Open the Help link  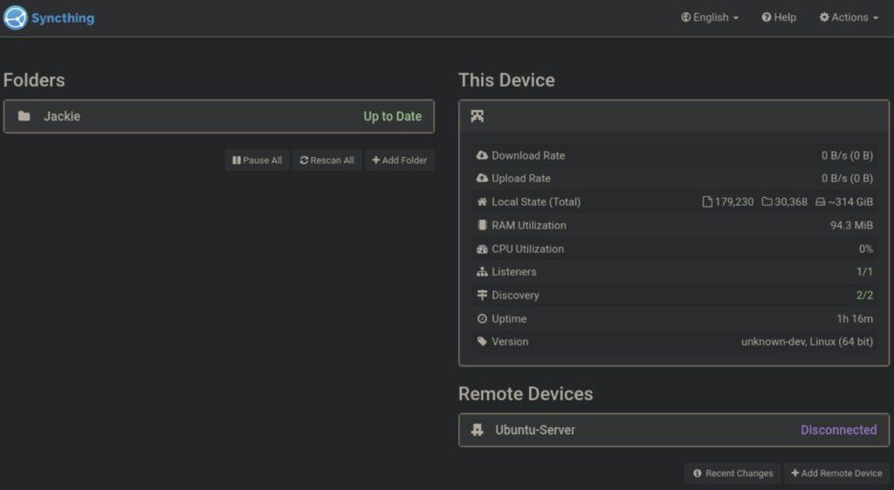click(779, 17)
